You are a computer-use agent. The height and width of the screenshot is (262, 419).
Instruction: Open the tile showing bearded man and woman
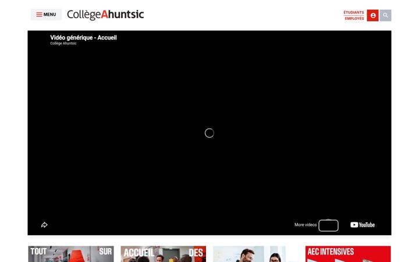pos(255,254)
